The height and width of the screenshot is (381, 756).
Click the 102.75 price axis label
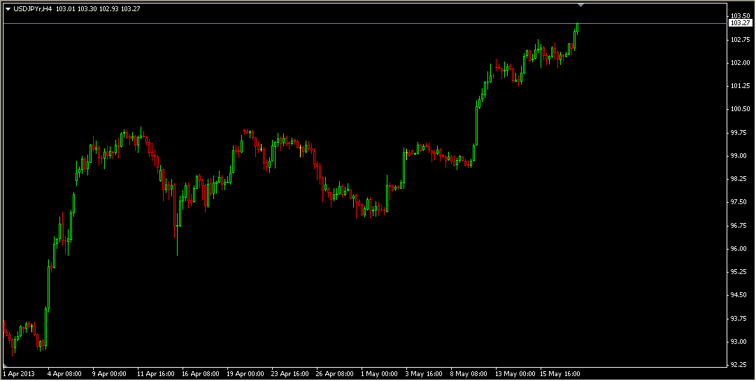[x=740, y=39]
